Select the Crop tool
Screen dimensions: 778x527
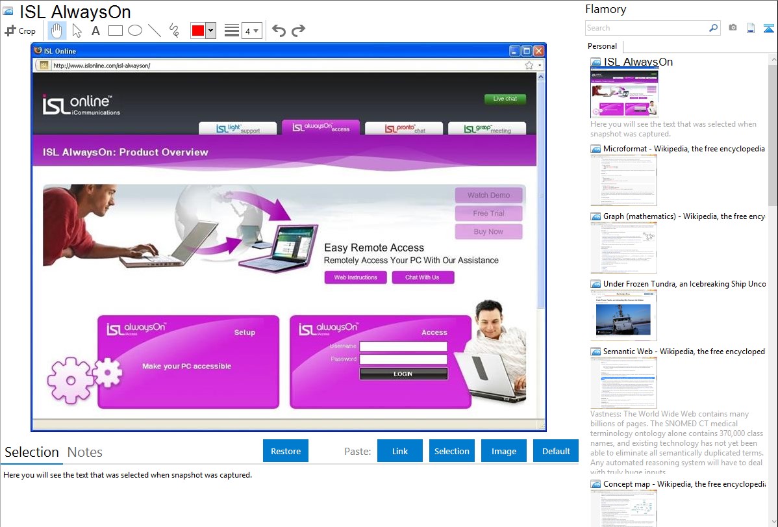coord(20,31)
